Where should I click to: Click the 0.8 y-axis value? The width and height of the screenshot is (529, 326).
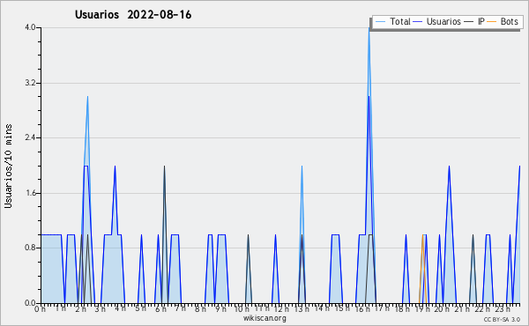pos(30,248)
